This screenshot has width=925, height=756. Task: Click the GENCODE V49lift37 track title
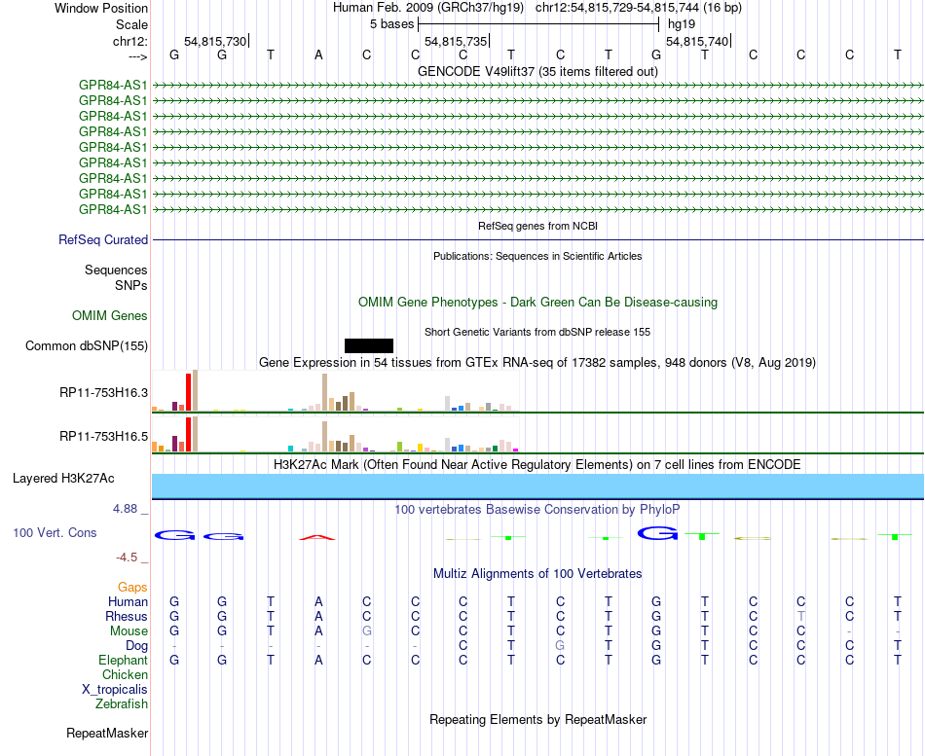537,71
